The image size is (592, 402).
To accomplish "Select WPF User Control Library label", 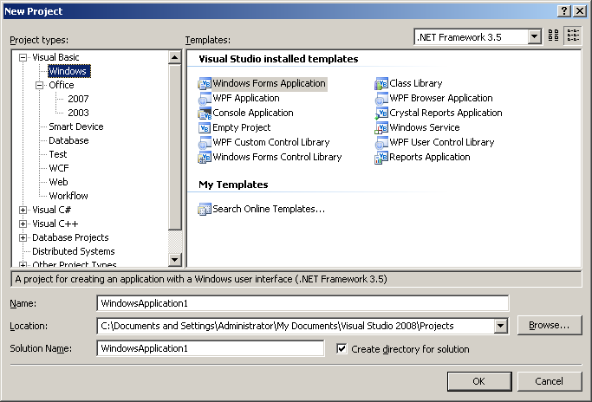I will (x=442, y=142).
